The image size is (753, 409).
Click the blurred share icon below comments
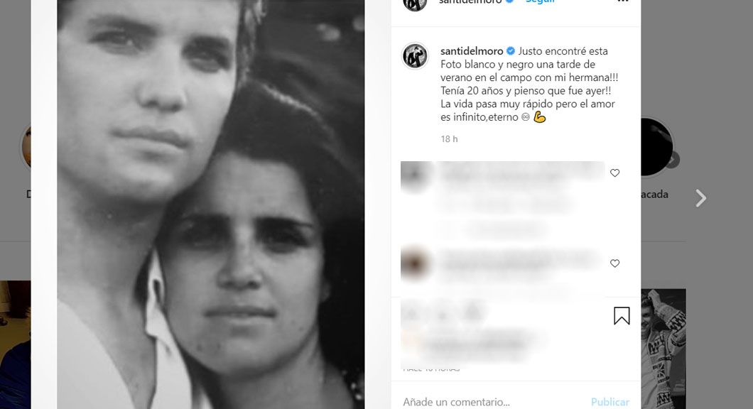click(x=472, y=313)
